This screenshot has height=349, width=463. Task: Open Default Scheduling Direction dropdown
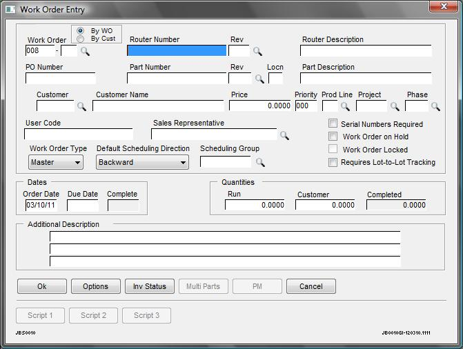coord(142,162)
